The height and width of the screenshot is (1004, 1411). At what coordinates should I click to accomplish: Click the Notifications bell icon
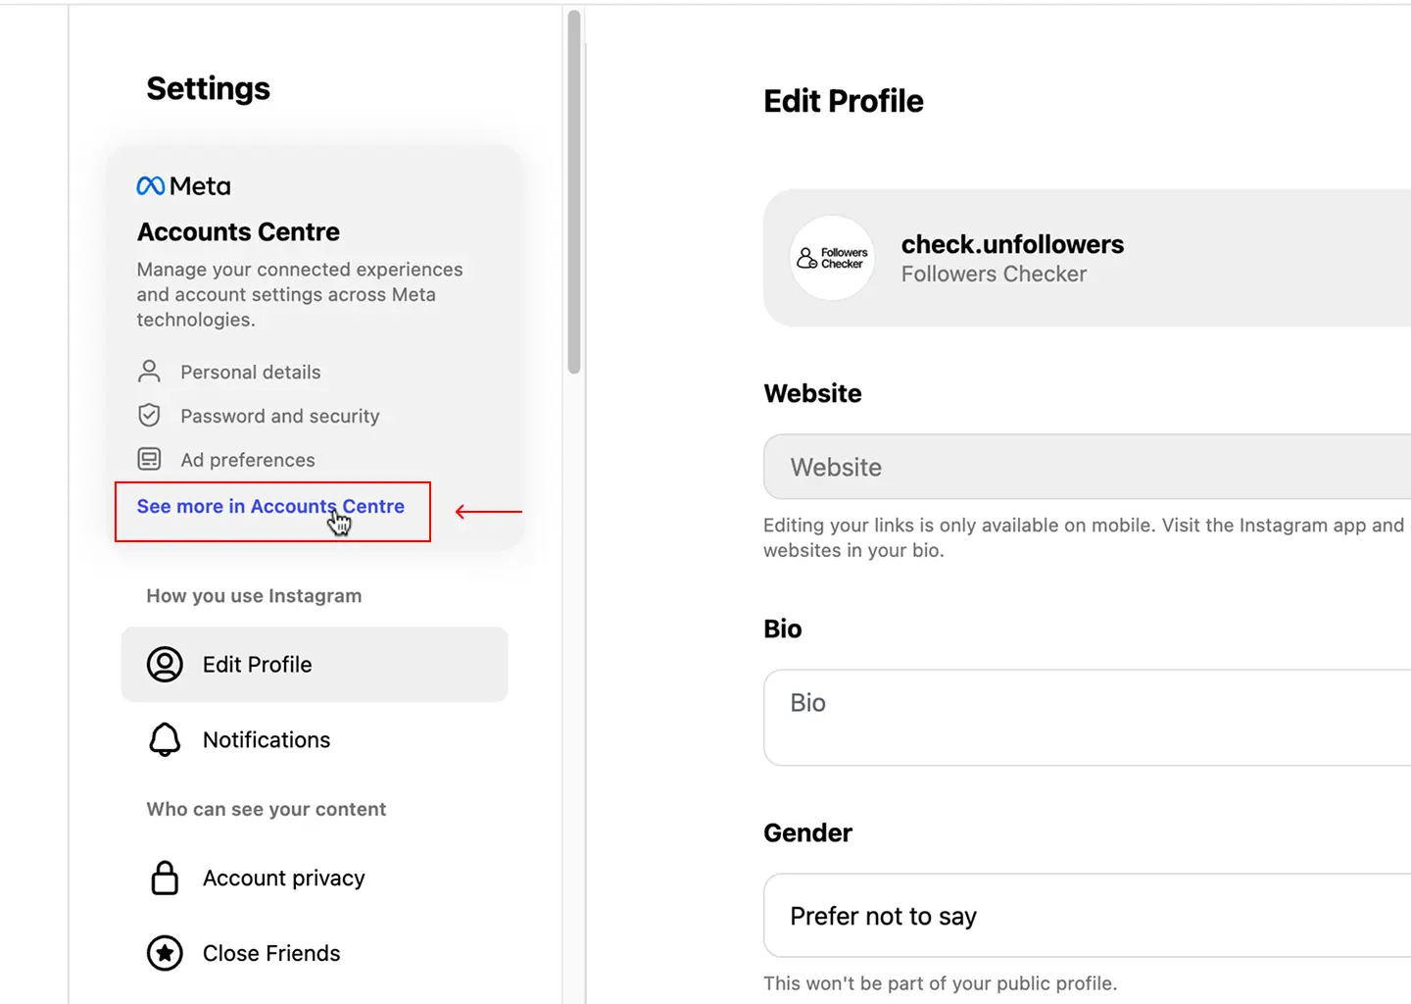pyautogui.click(x=165, y=740)
